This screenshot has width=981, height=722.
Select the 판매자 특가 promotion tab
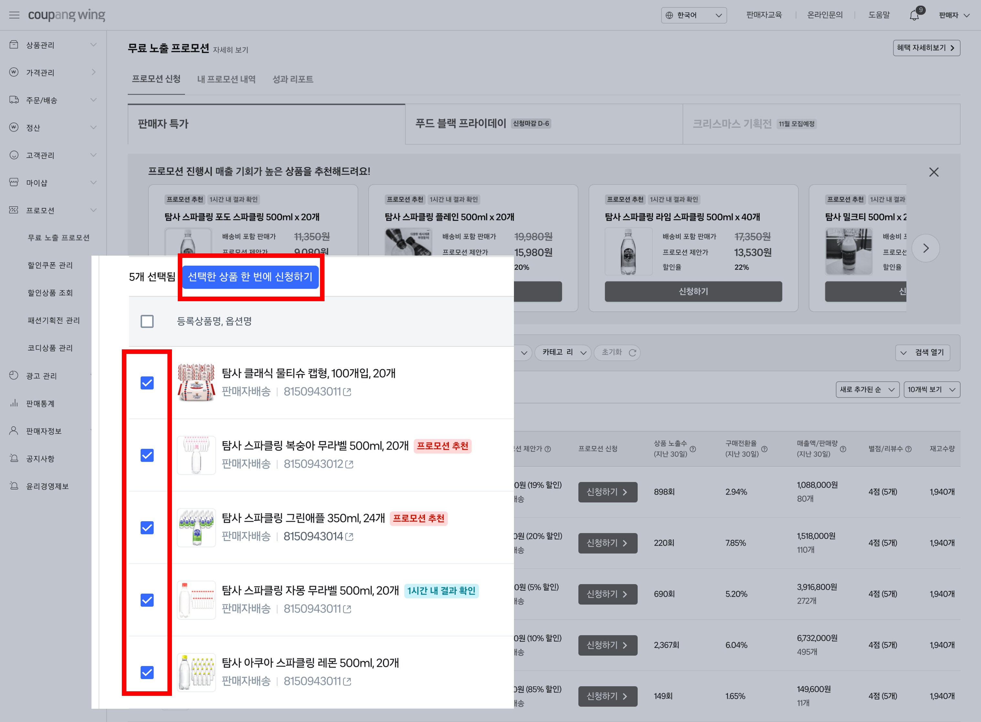[267, 124]
